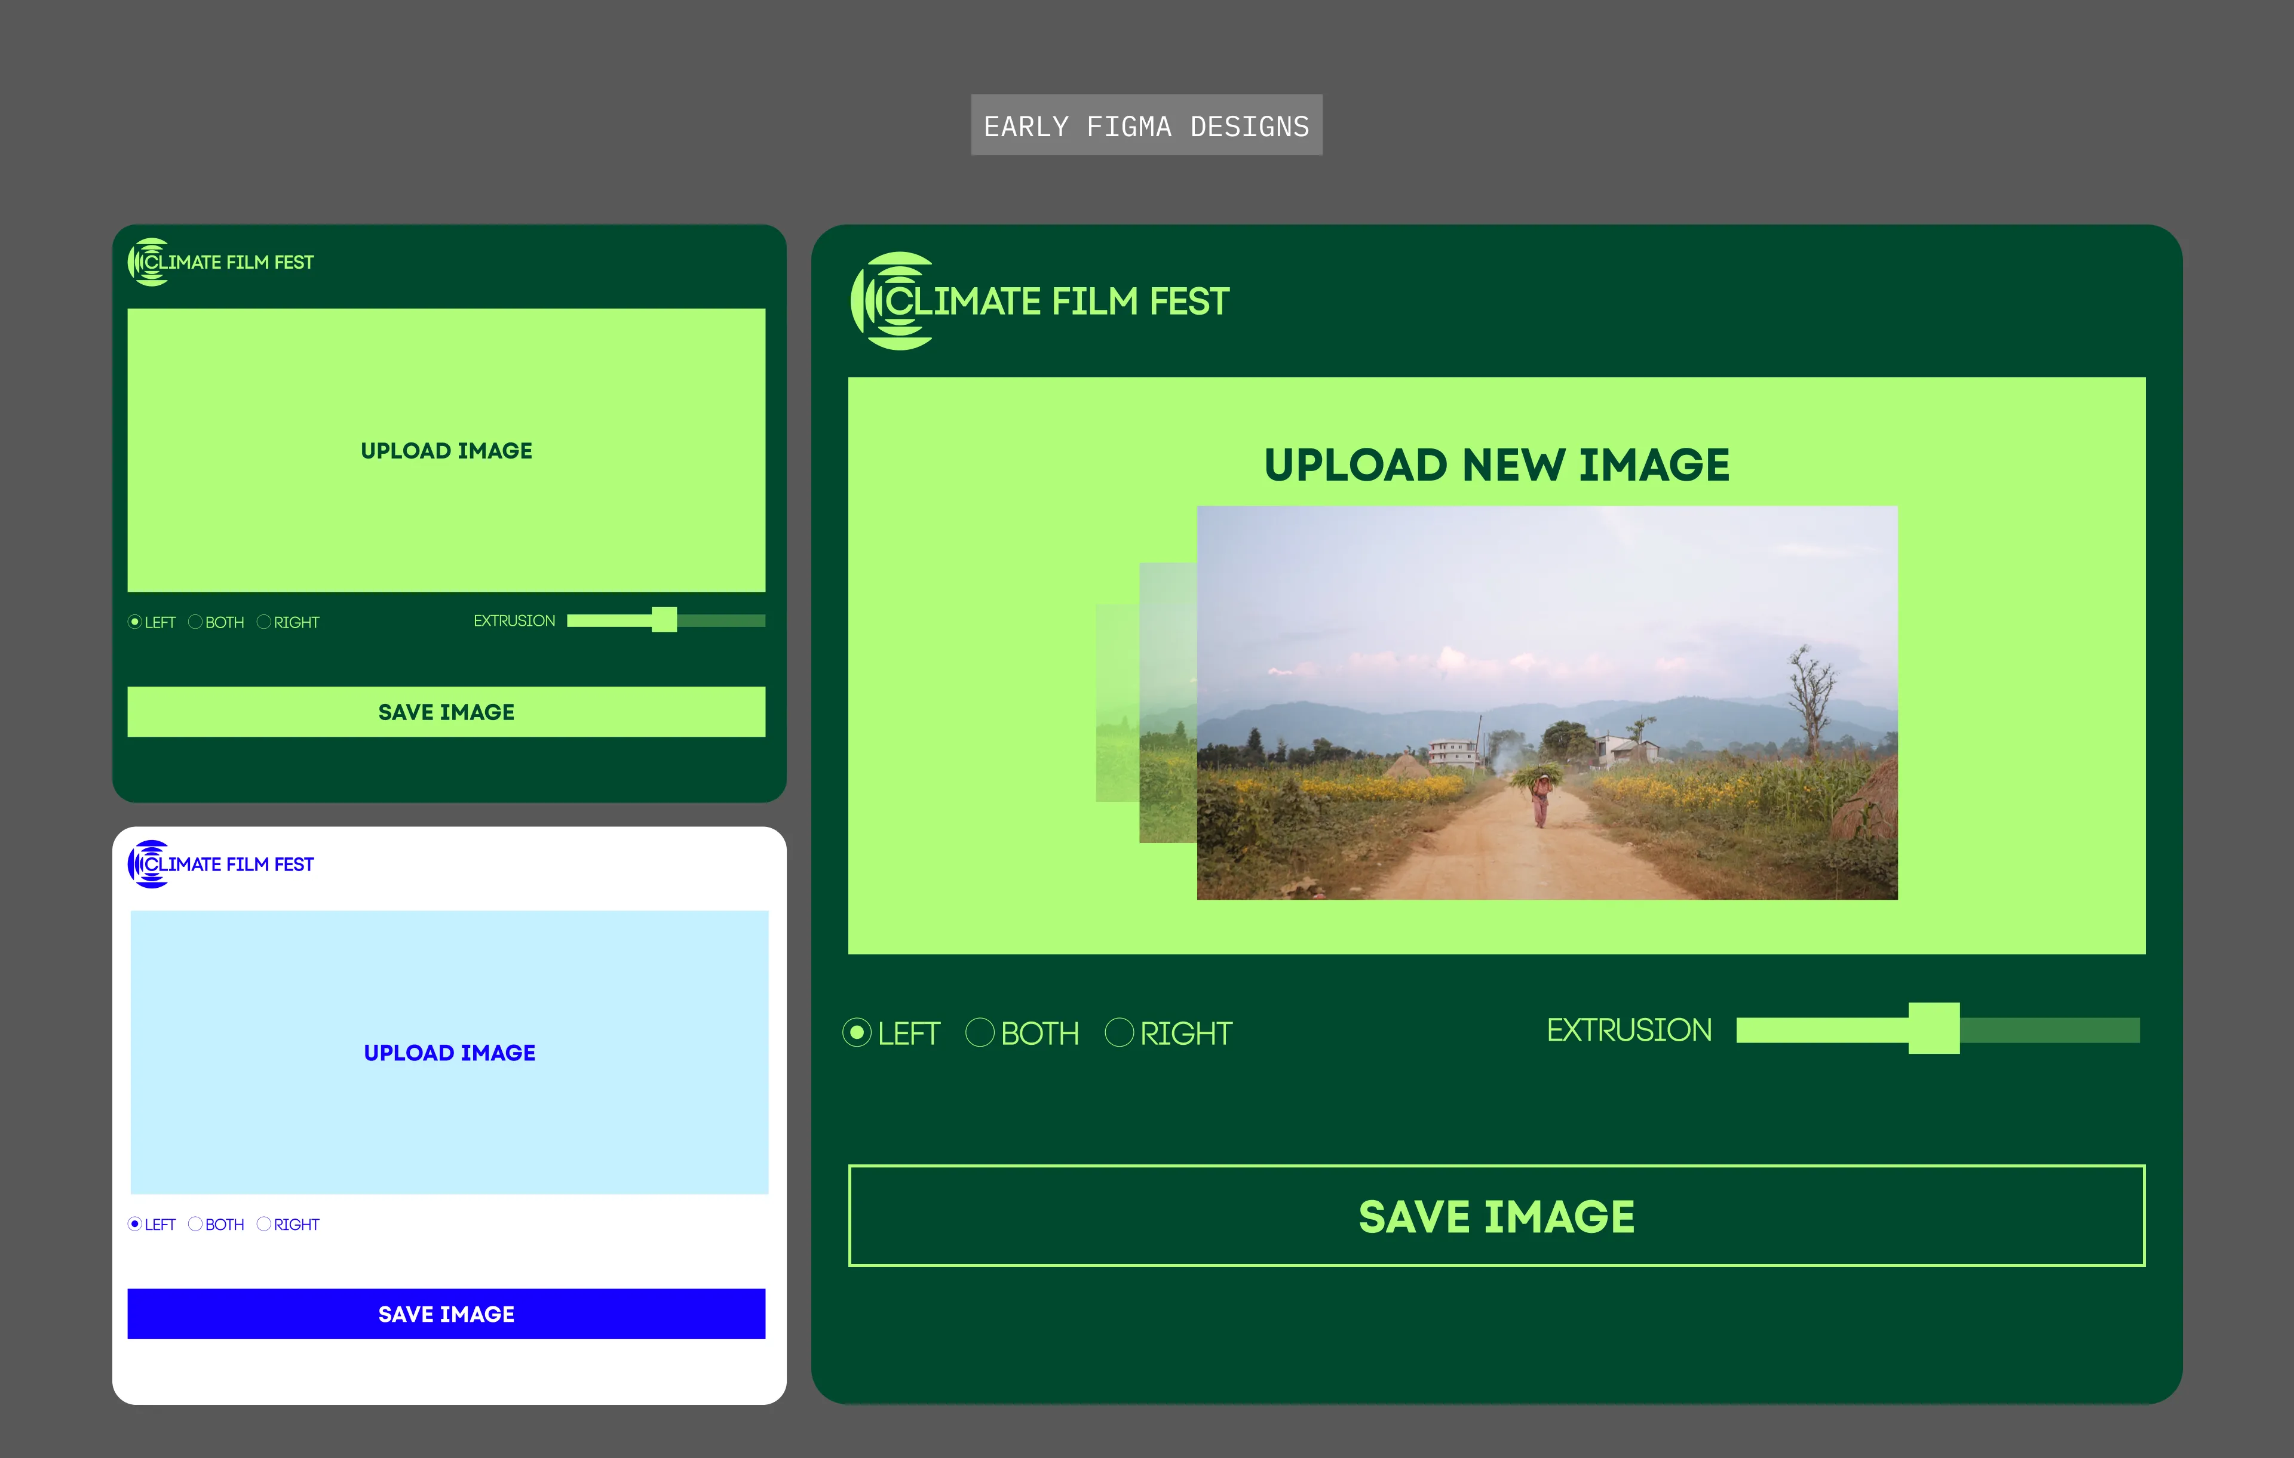Click blue Climate Film Fest logo in white design
2294x1458 pixels.
(x=220, y=864)
